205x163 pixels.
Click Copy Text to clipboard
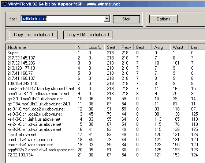point(33,35)
